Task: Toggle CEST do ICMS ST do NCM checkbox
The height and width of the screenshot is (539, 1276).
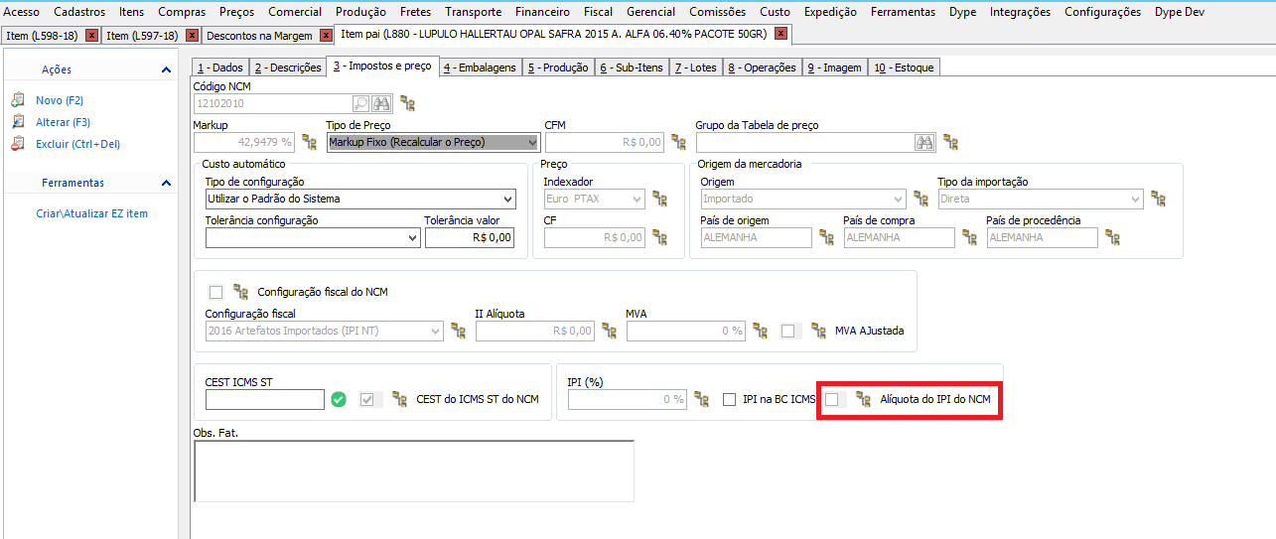Action: click(x=367, y=399)
